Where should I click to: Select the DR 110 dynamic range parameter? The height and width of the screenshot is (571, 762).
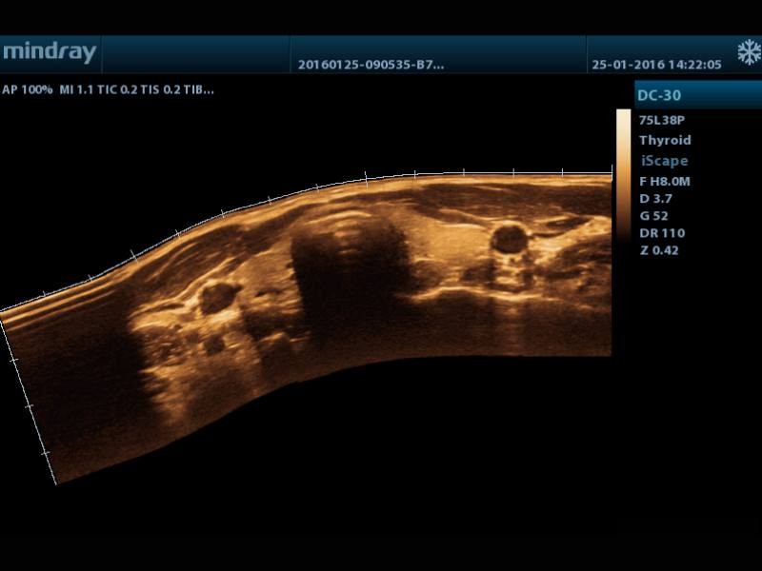coord(662,233)
